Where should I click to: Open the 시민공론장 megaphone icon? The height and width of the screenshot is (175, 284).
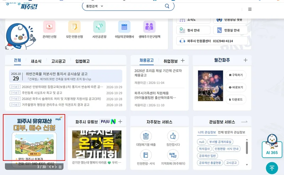coord(99,27)
